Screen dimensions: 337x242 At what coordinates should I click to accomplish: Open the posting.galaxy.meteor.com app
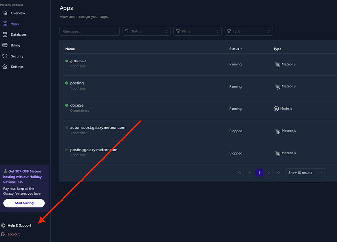click(94, 150)
